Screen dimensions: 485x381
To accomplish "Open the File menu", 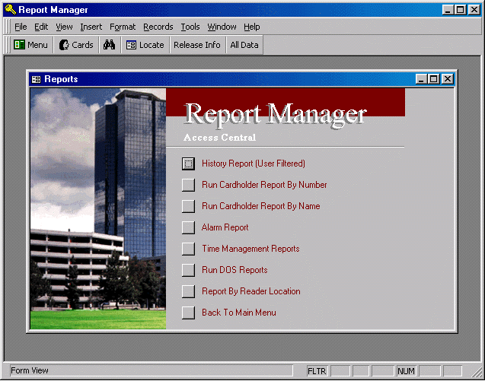I will coord(21,27).
